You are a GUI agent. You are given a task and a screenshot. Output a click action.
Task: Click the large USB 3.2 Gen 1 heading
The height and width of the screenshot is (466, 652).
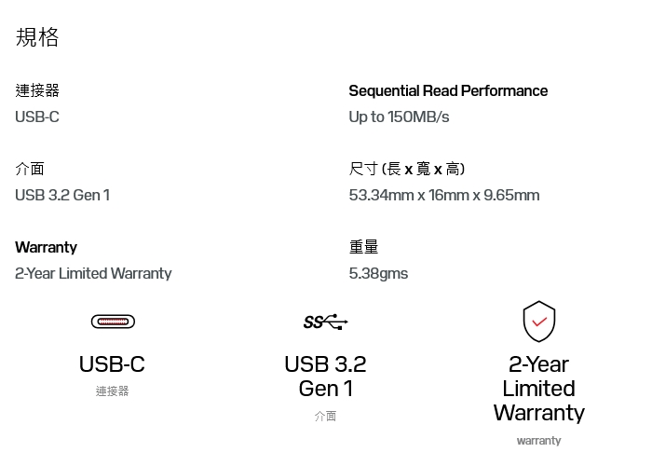click(x=326, y=377)
